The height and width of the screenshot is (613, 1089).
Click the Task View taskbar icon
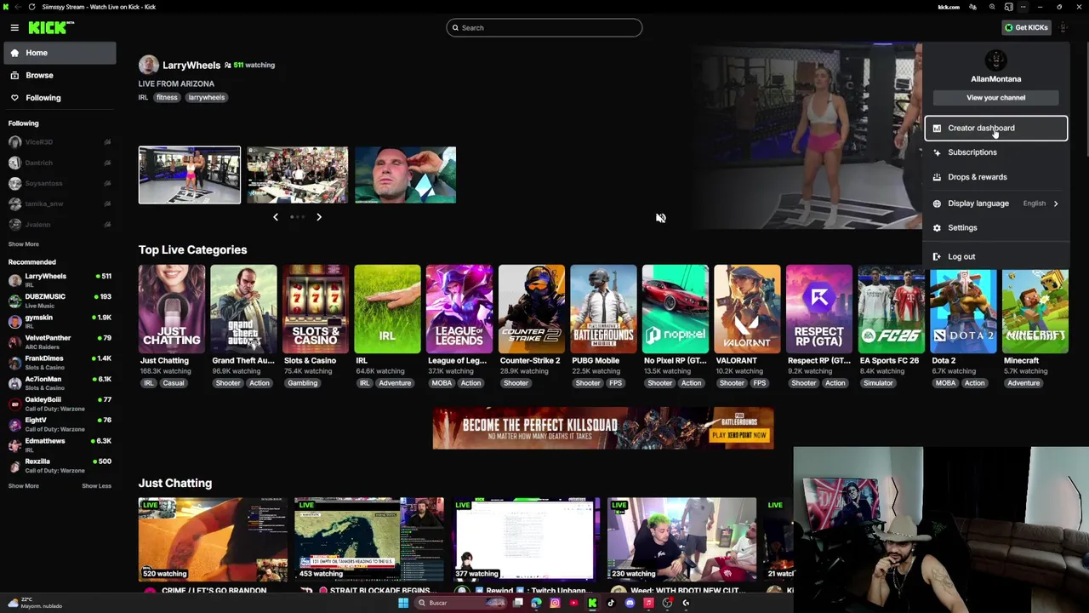517,603
